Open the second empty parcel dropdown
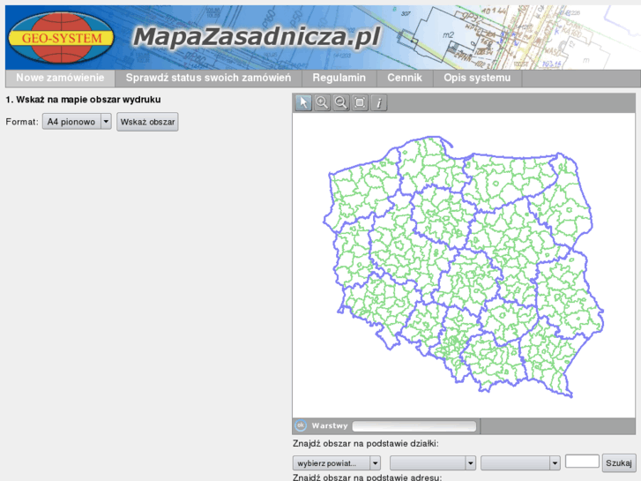The image size is (641, 481). click(x=433, y=463)
